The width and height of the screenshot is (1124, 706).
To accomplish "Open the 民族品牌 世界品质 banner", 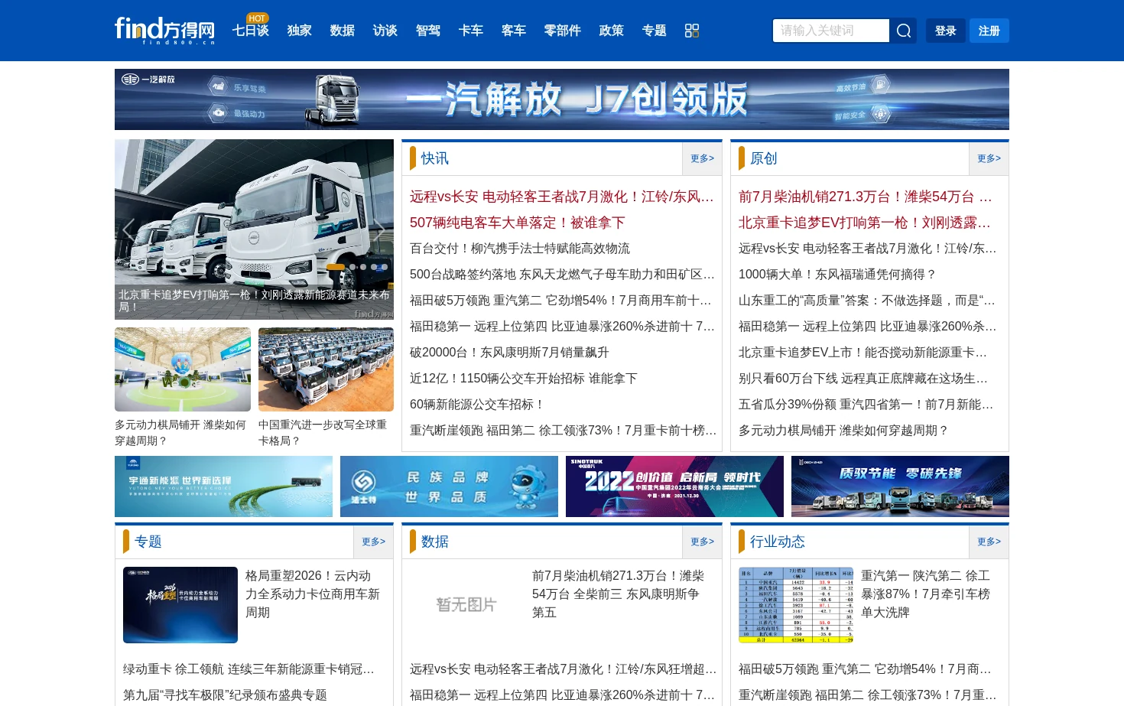I will coord(449,486).
